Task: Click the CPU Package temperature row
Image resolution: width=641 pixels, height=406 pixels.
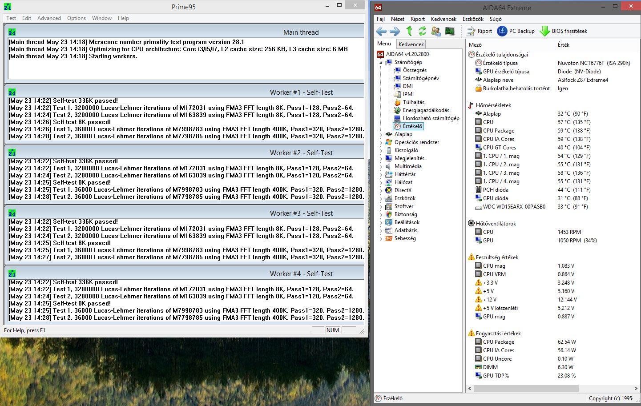Action: pyautogui.click(x=552, y=131)
